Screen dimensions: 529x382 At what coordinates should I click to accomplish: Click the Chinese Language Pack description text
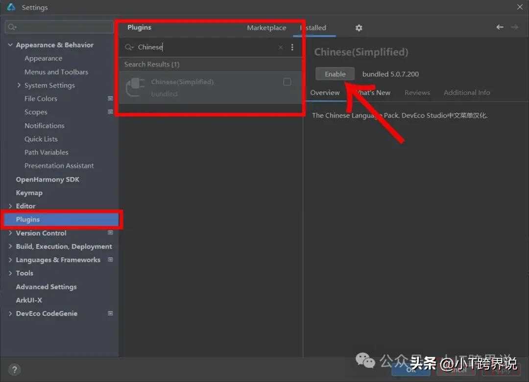[400, 115]
